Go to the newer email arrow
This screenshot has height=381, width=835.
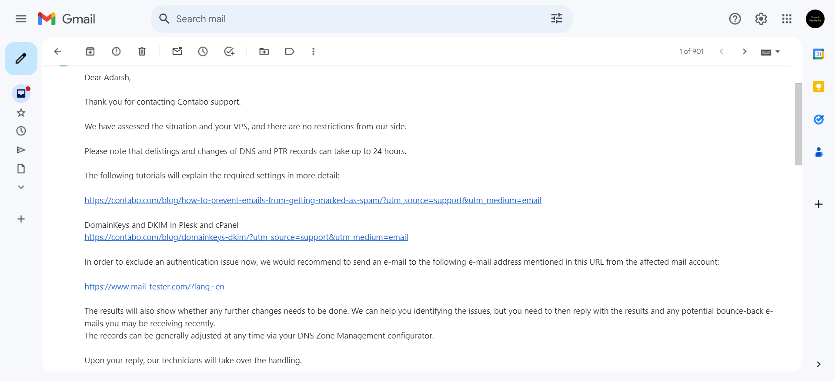[x=721, y=52]
